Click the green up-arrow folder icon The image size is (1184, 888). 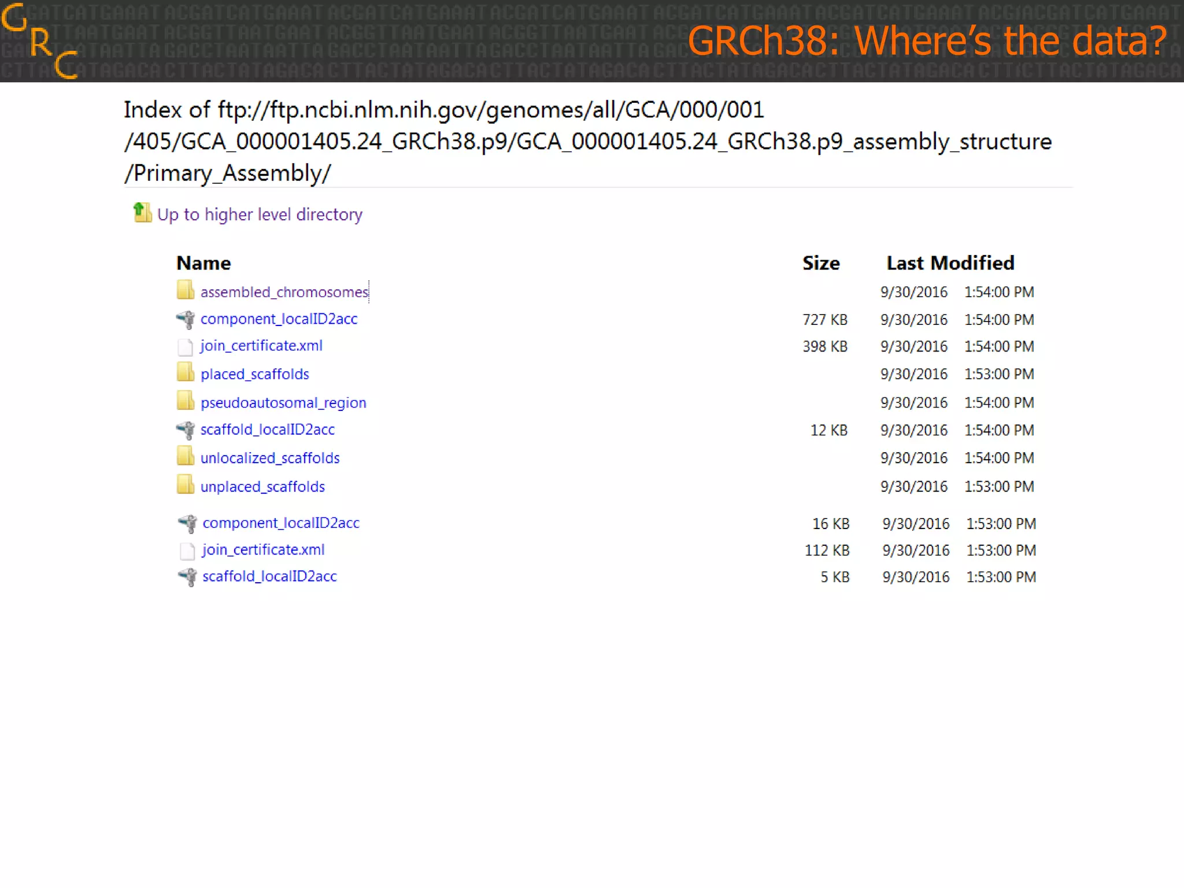pyautogui.click(x=142, y=213)
